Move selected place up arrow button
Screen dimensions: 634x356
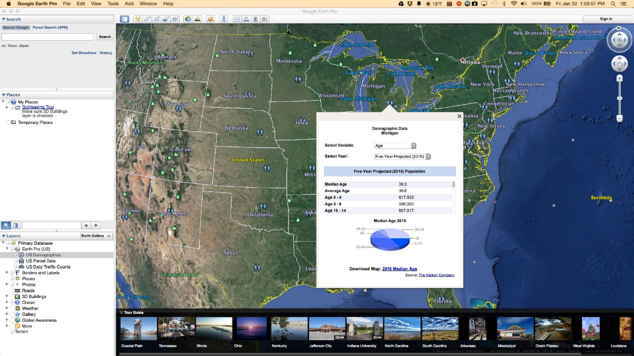[86, 225]
